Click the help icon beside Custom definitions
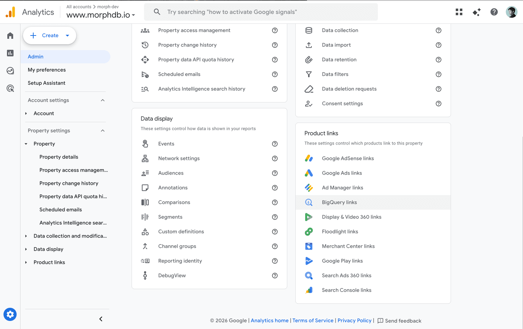523x329 pixels. click(275, 232)
